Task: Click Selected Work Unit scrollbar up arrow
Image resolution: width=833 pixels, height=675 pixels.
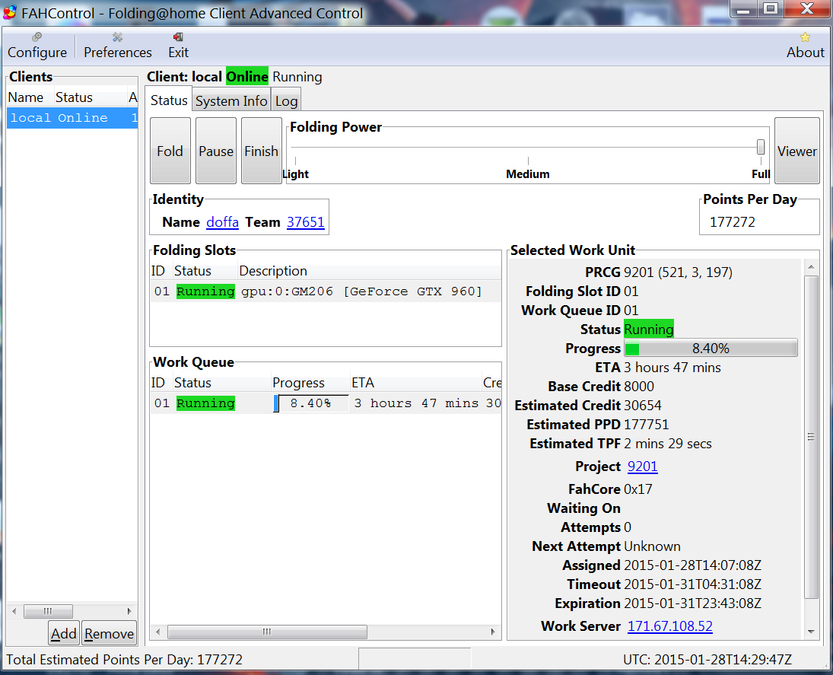Action: [x=811, y=267]
